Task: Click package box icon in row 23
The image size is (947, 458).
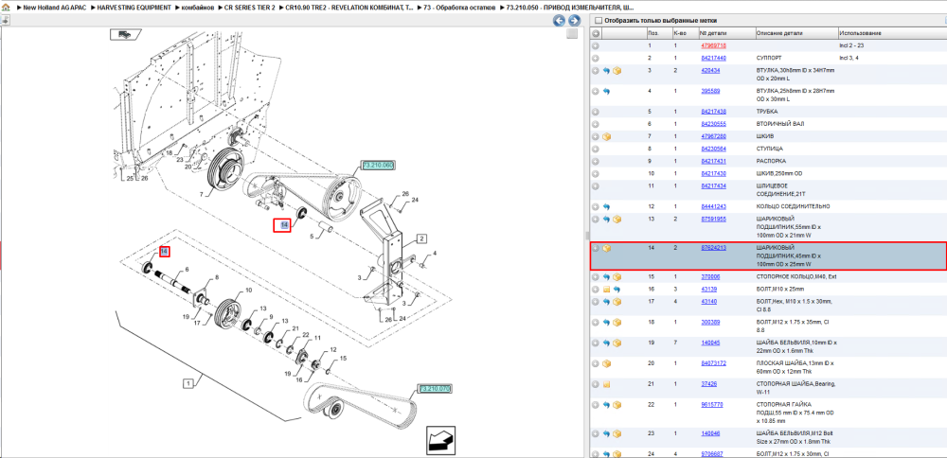Action: point(617,433)
